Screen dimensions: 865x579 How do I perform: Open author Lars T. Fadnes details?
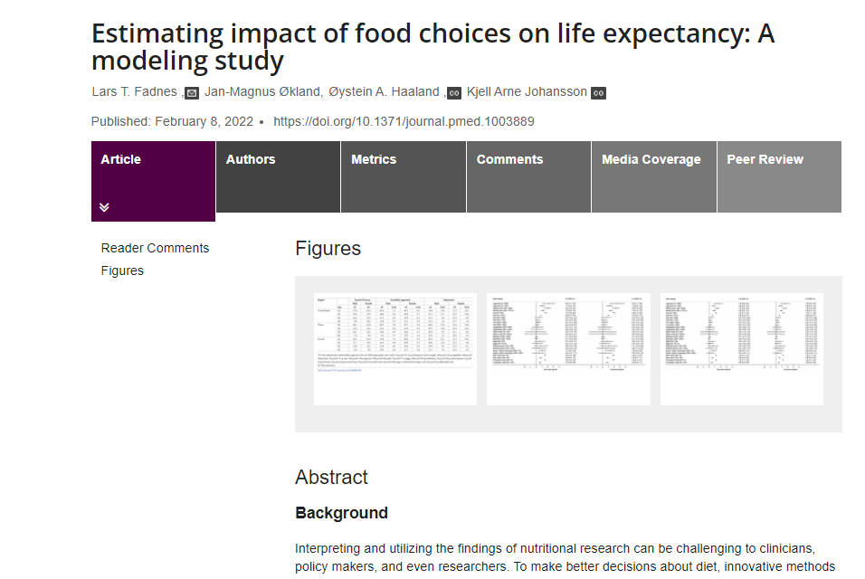(x=135, y=91)
